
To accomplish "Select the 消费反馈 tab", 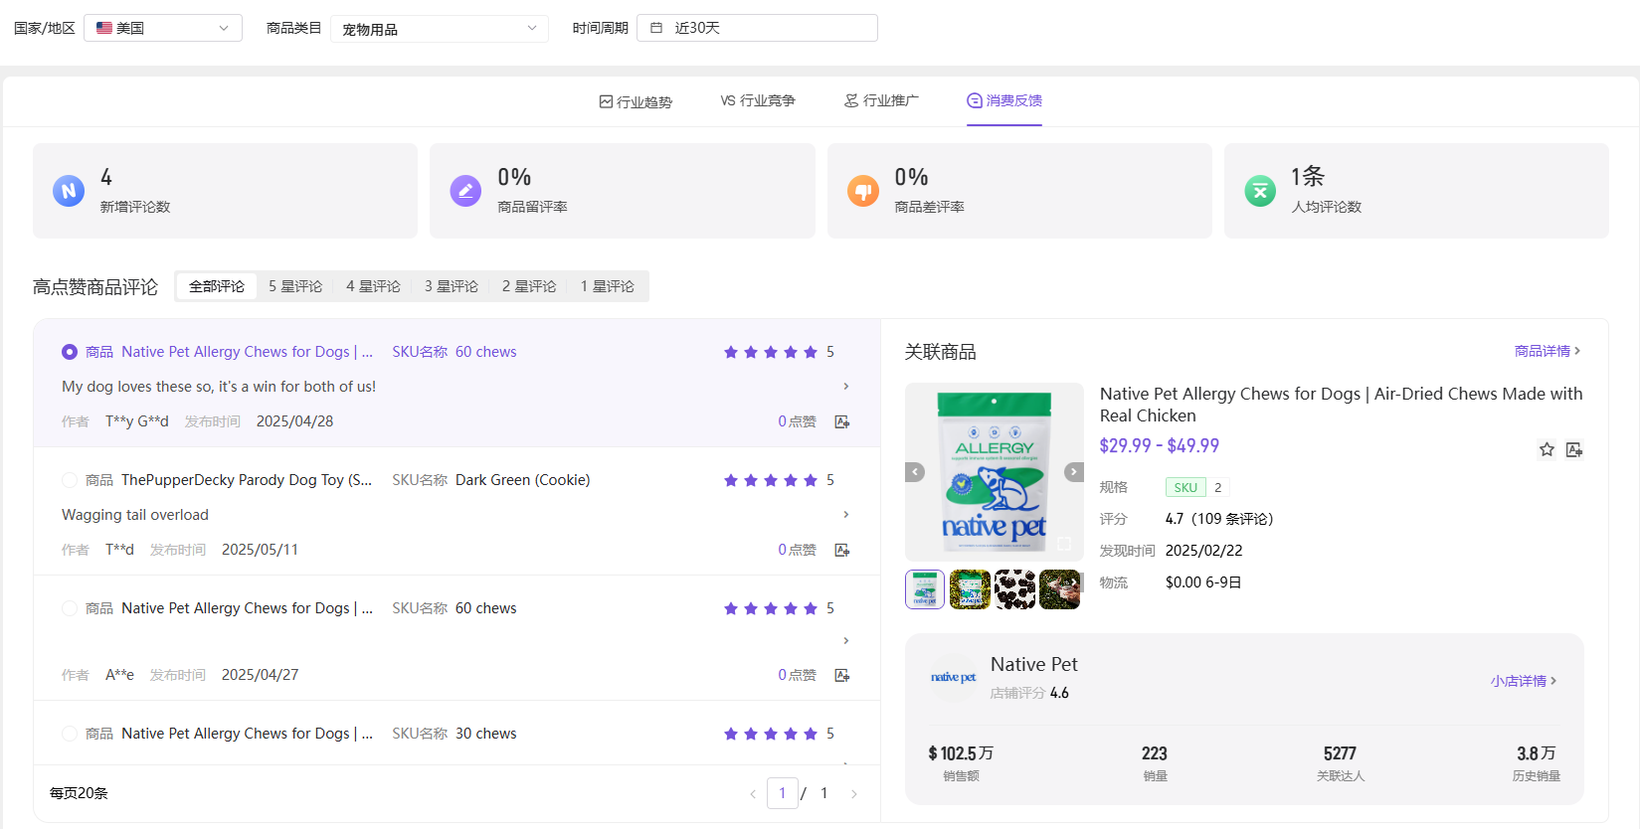I will tap(1004, 100).
